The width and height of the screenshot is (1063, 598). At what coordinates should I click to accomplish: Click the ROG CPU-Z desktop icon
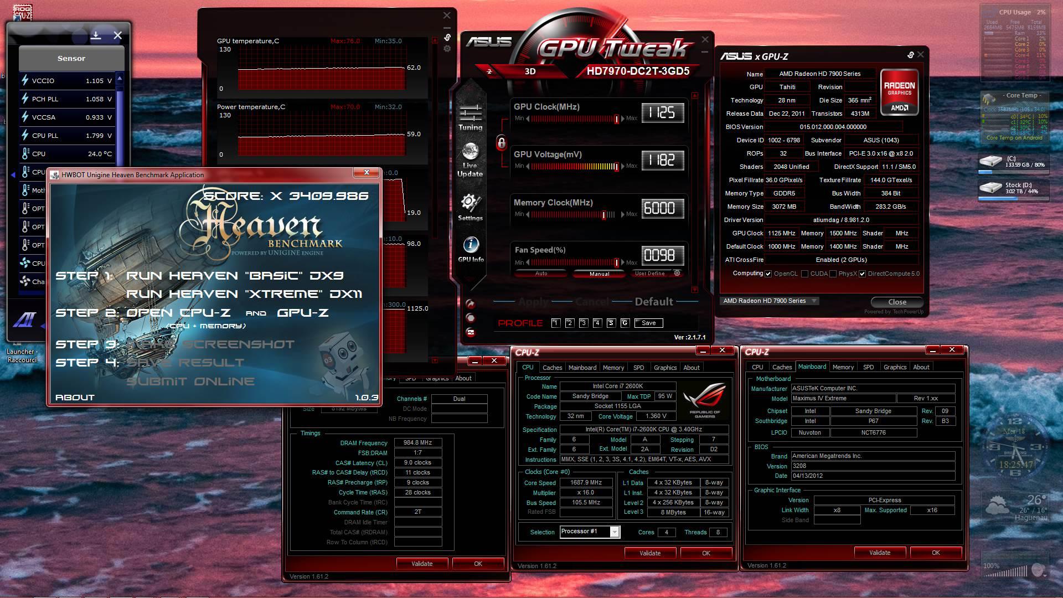pyautogui.click(x=22, y=11)
